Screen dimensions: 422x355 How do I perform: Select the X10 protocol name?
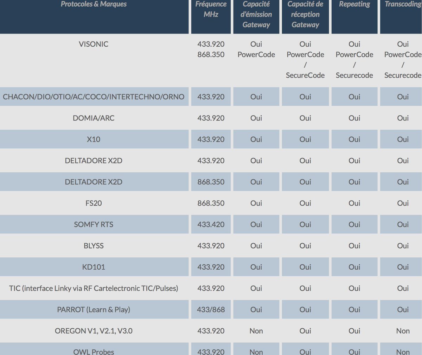pos(94,139)
